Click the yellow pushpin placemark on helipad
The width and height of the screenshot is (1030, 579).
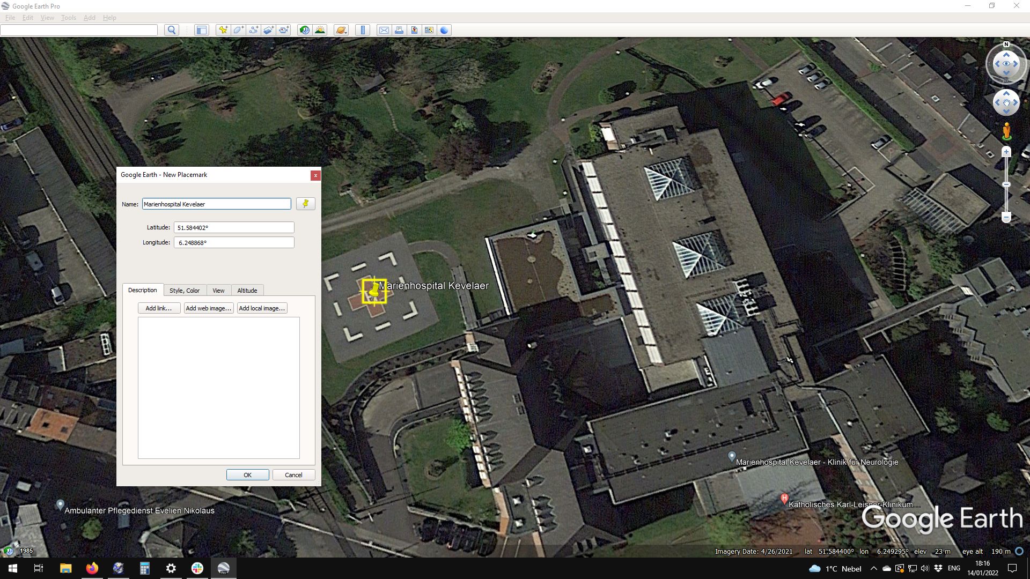point(374,291)
